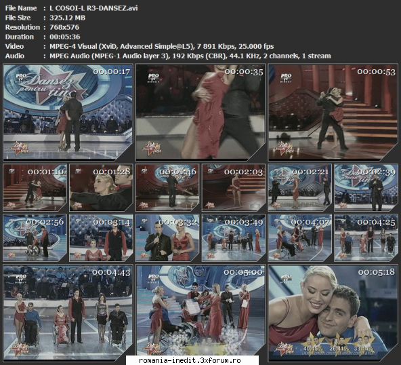This screenshot has width=401, height=365.
Task: Click the thumbnail timestamped 00:00:17
Action: 68,112
